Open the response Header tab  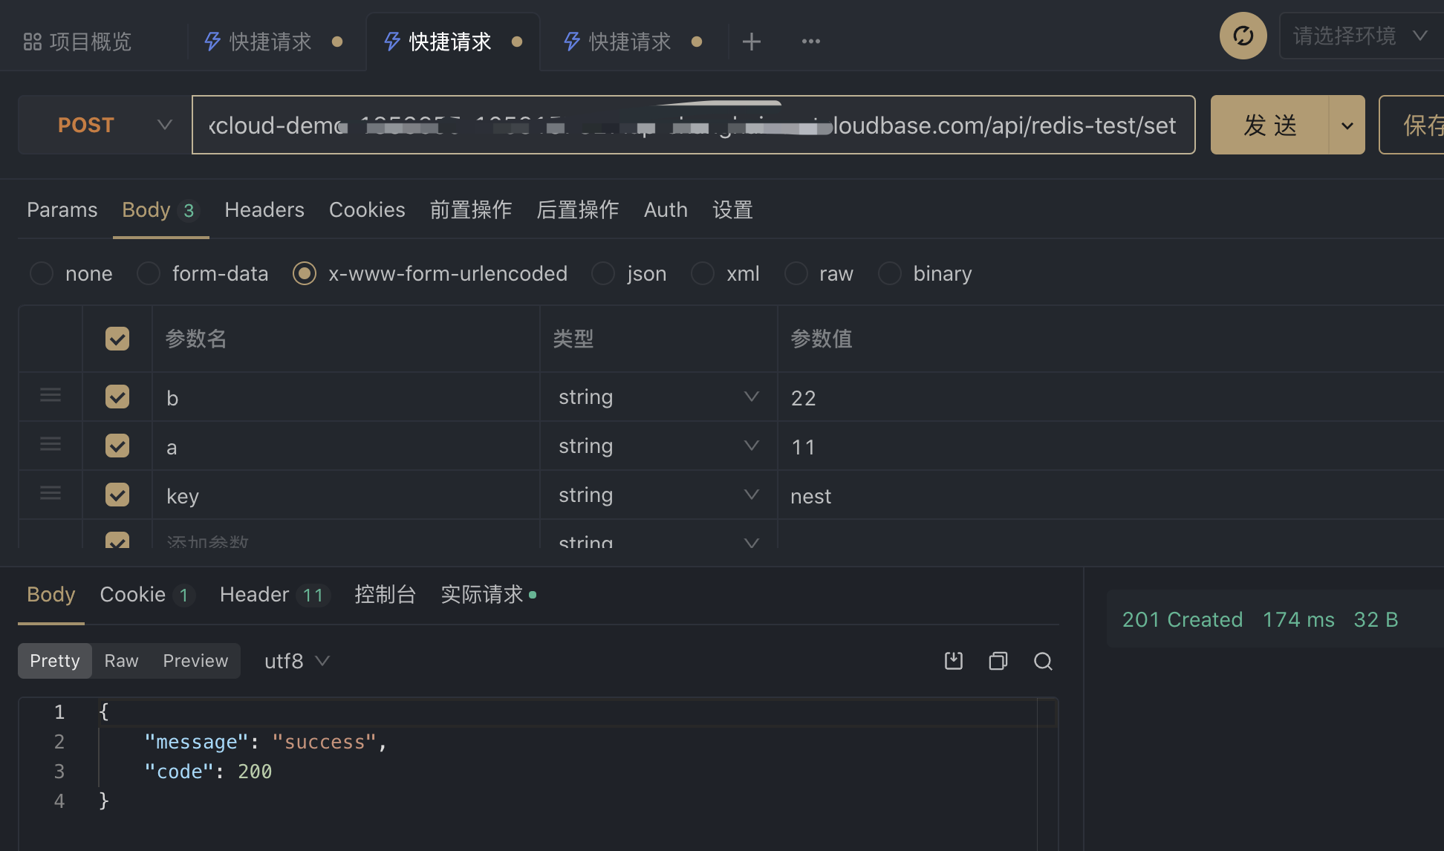tap(275, 595)
